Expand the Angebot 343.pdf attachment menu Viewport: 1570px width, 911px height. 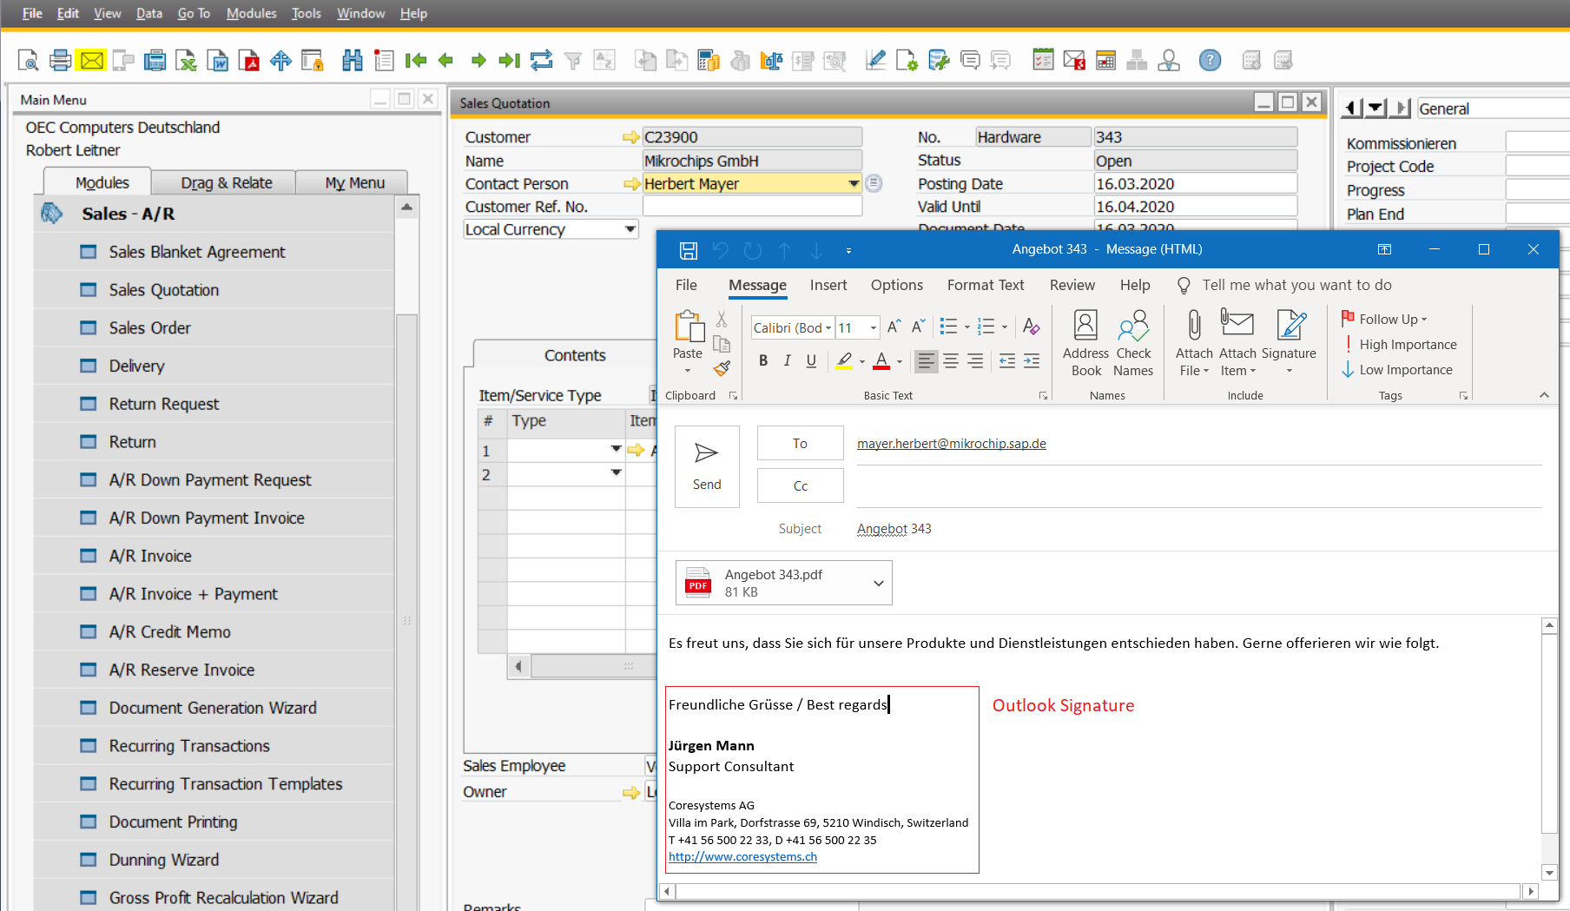(x=879, y=583)
